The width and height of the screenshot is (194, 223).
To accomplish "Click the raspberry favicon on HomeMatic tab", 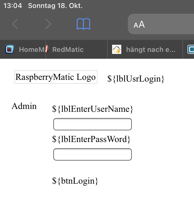I will tap(9, 49).
